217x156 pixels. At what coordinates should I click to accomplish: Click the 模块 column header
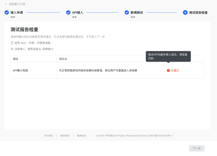point(15,59)
